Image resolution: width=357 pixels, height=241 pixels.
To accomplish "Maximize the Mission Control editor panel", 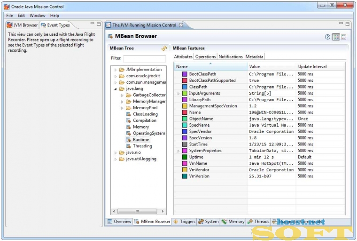I will [348, 24].
